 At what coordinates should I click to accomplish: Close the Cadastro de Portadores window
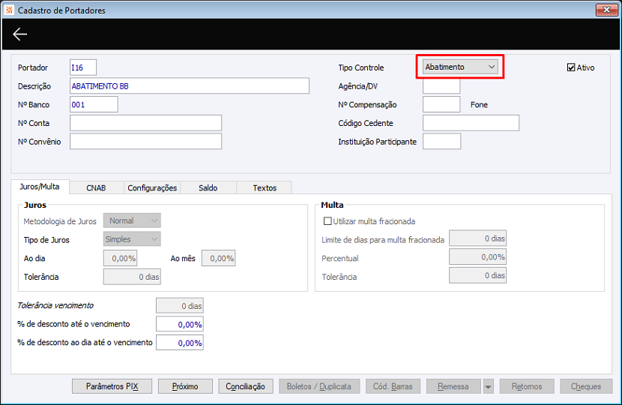606,10
